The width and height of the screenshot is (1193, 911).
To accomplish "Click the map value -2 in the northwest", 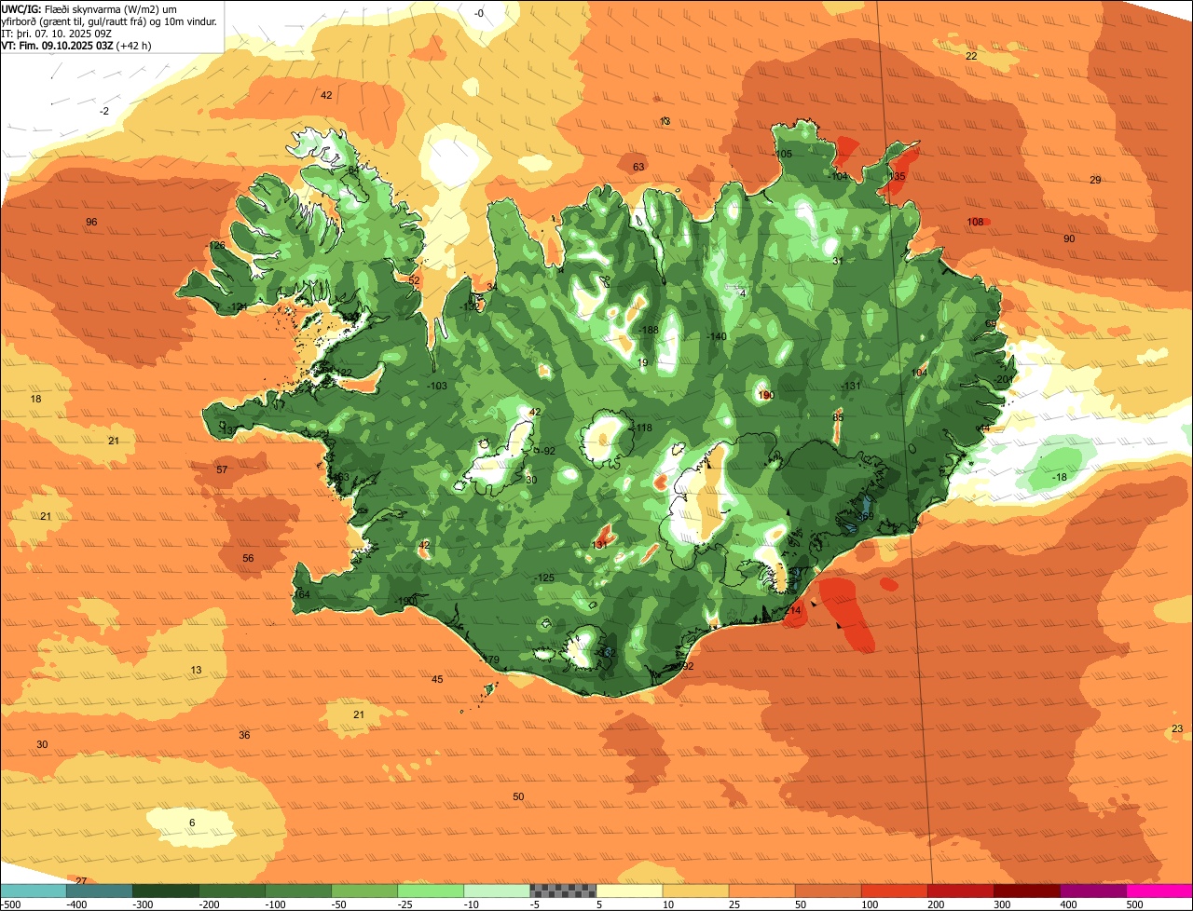I will (x=104, y=111).
